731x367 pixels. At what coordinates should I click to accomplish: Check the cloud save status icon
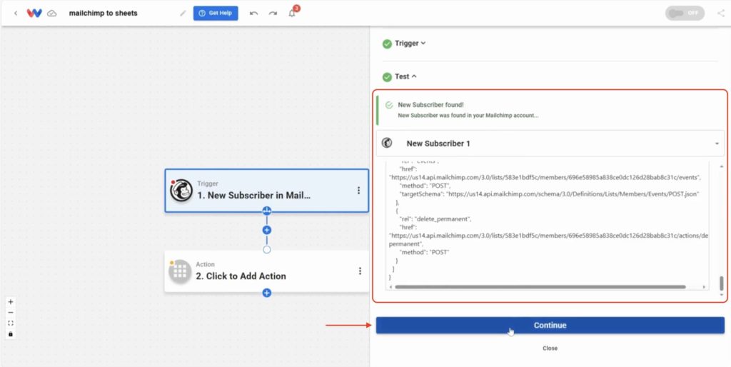tap(52, 14)
